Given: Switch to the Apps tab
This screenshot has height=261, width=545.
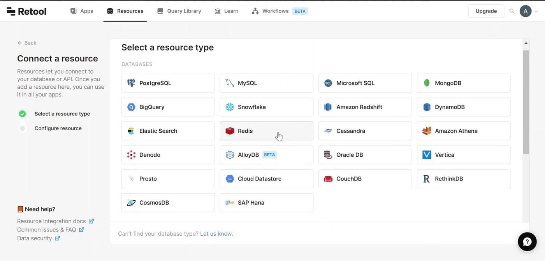Looking at the screenshot, I should pyautogui.click(x=82, y=11).
